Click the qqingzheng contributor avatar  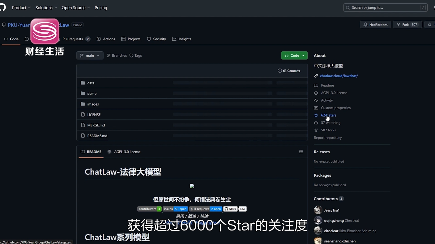318,220
